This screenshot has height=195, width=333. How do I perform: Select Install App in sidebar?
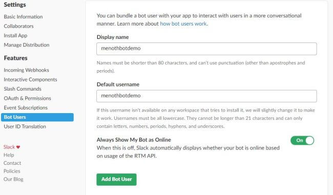[x=15, y=35]
